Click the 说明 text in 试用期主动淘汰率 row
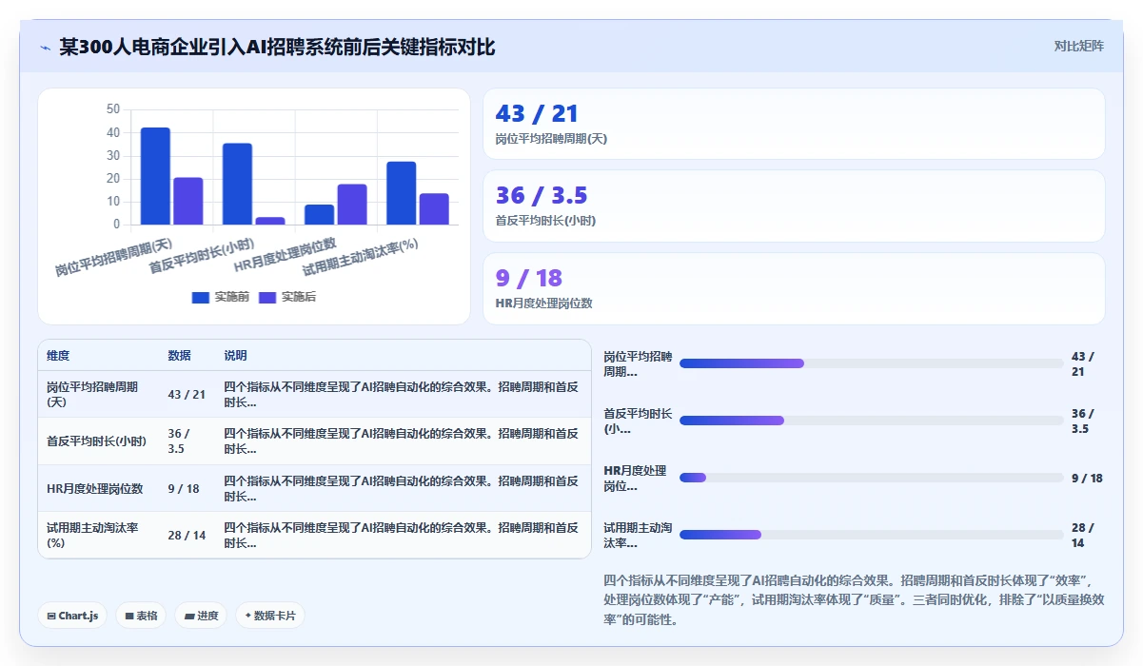Viewport: 1143px width, 666px height. point(402,536)
